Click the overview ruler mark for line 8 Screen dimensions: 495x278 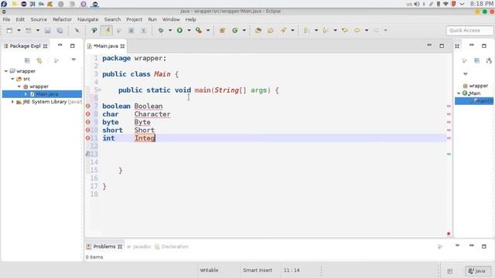tap(449, 114)
